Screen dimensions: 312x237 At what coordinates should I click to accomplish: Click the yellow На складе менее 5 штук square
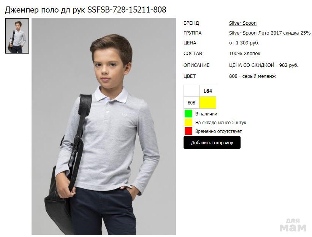pyautogui.click(x=188, y=122)
